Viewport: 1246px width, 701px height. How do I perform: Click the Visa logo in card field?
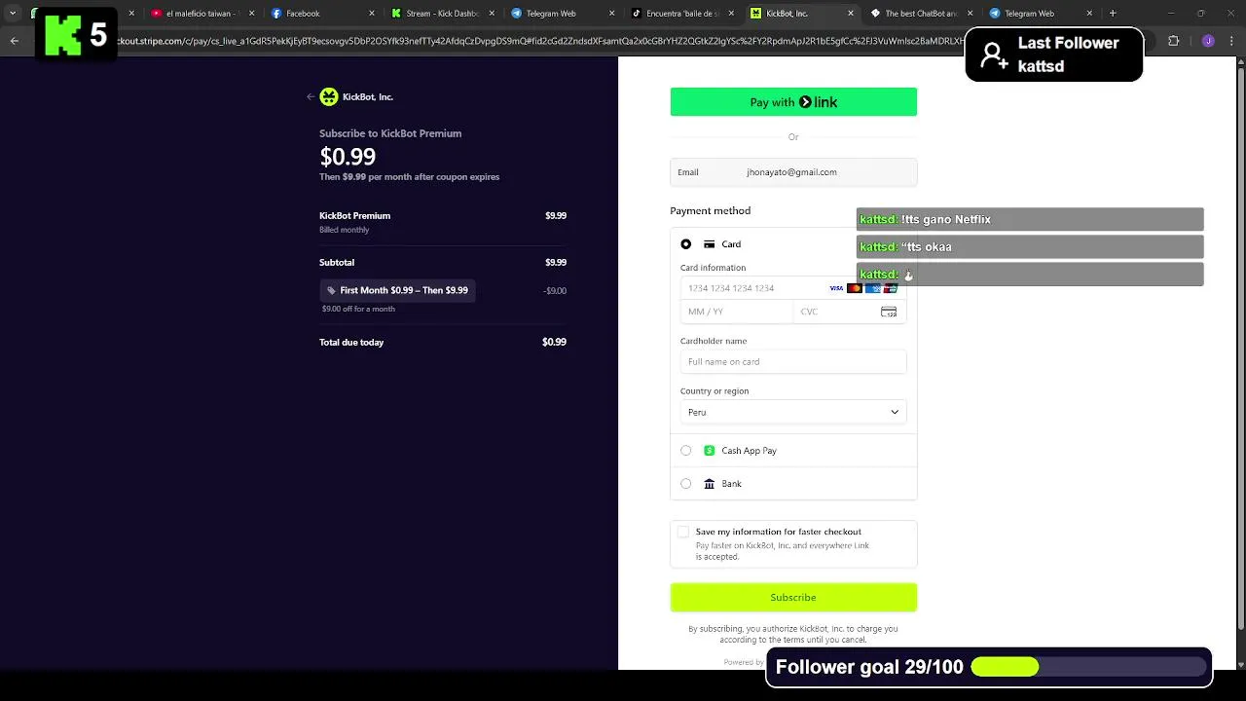coord(836,288)
